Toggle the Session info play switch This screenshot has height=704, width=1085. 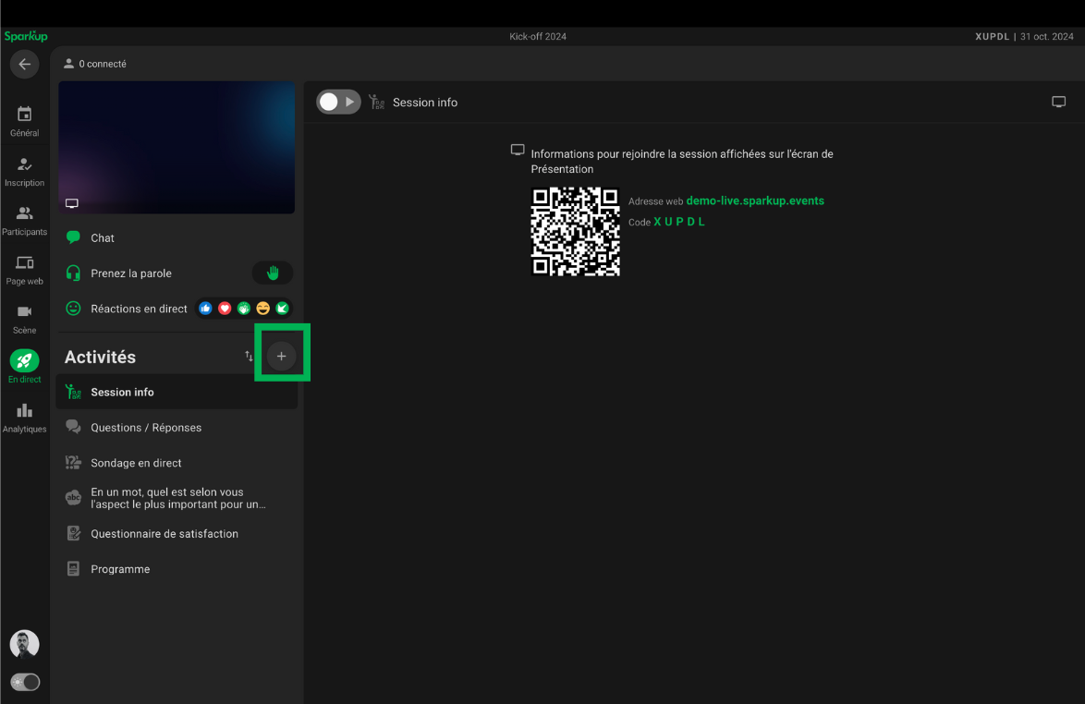[337, 102]
